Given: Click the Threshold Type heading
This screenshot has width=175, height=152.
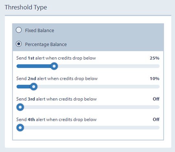Looking at the screenshot, I should [26, 7].
